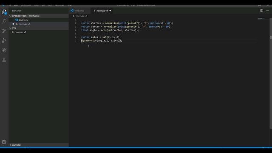Viewport: 272px width, 153px height.
Task: Click the code minimap preview
Action: 261,19
